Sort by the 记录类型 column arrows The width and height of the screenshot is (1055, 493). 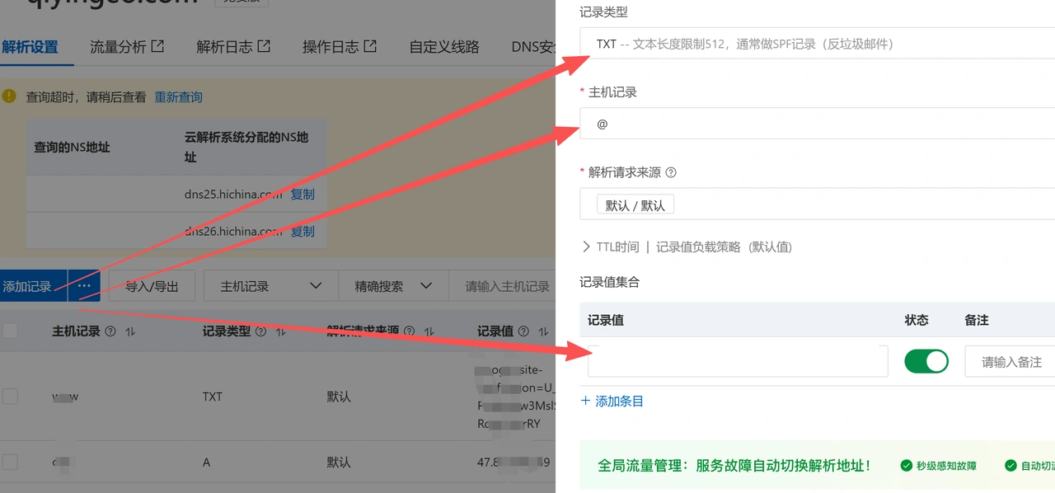click(x=280, y=331)
